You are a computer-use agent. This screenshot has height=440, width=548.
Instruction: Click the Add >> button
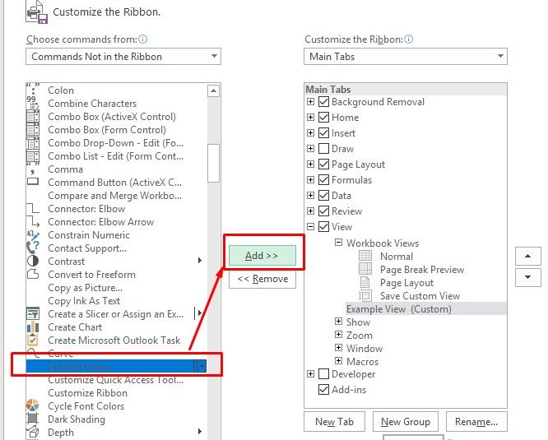pyautogui.click(x=262, y=256)
